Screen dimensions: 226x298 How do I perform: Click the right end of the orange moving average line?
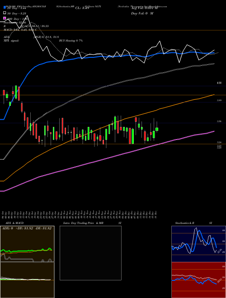coord(214,94)
